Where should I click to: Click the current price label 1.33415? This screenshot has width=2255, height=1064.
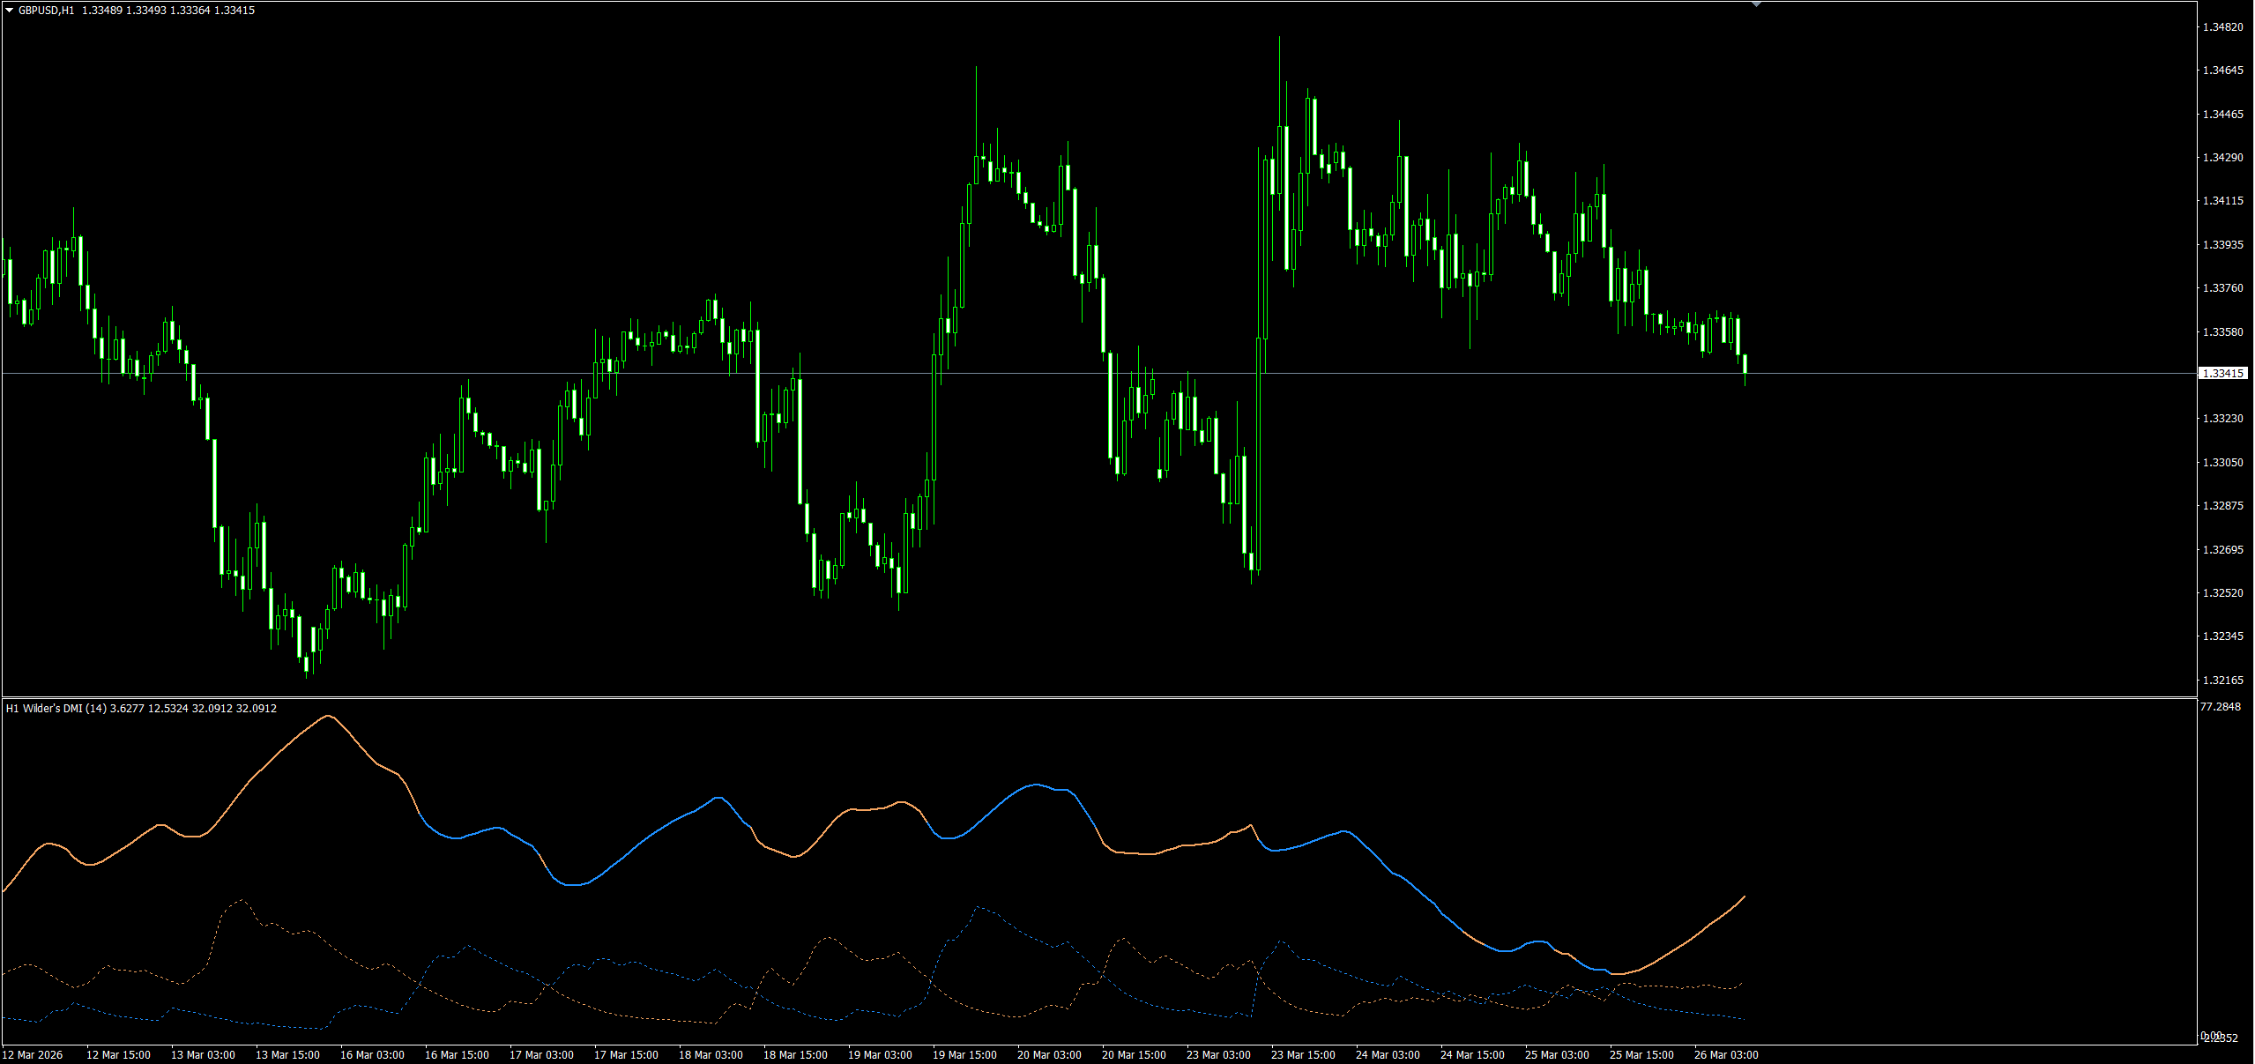[x=2223, y=374]
